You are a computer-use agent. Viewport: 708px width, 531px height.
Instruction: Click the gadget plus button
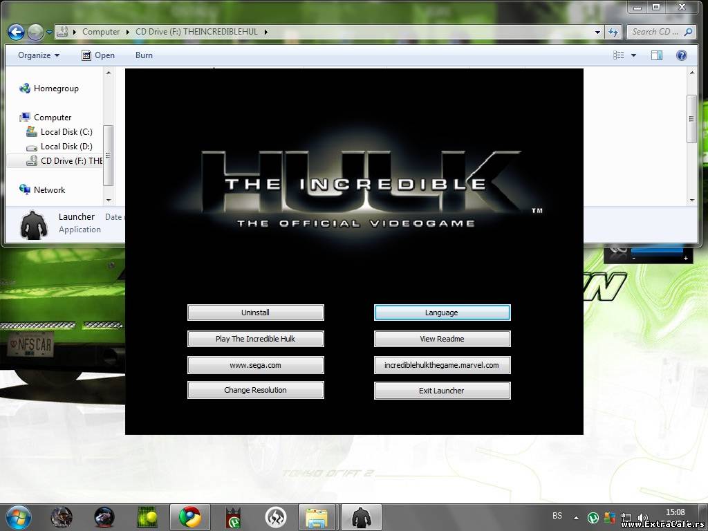(x=685, y=259)
